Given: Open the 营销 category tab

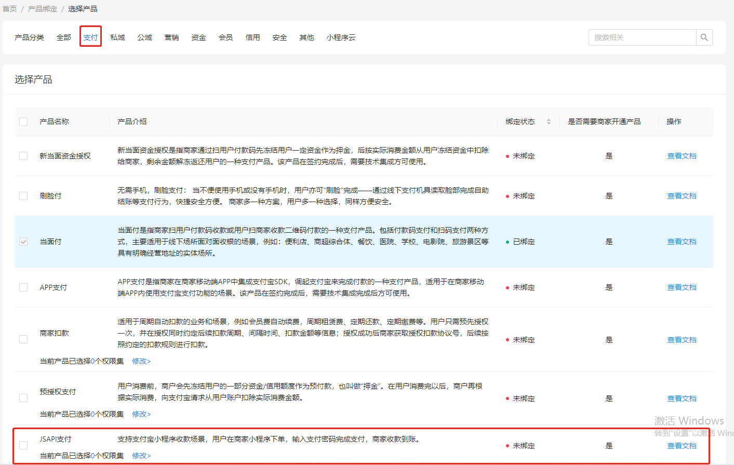Looking at the screenshot, I should [171, 37].
